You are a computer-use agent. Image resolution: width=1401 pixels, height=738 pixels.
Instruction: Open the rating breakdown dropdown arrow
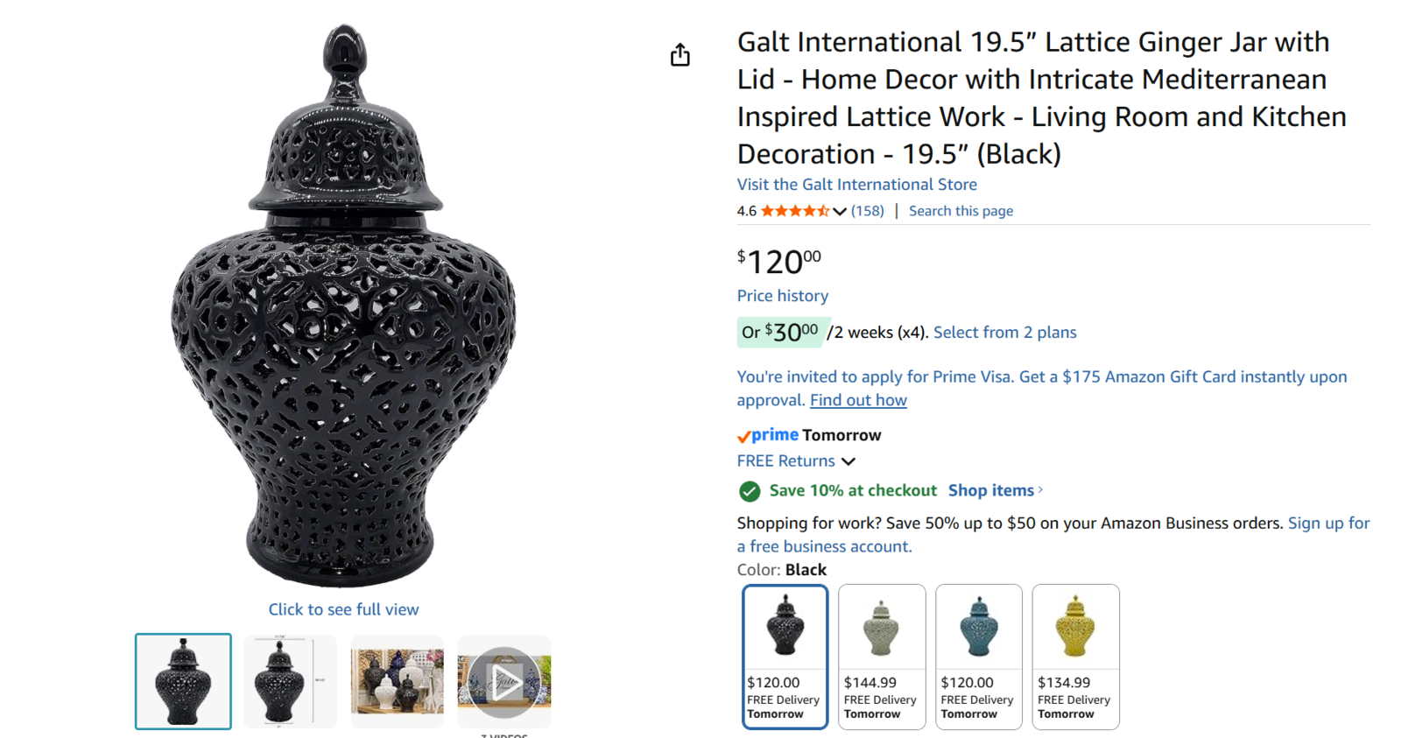point(840,211)
